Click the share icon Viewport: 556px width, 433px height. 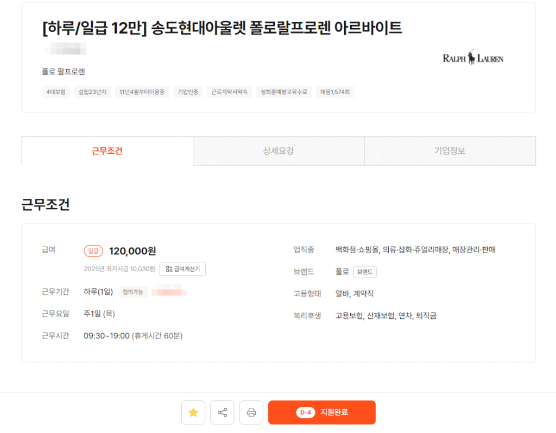tap(222, 412)
